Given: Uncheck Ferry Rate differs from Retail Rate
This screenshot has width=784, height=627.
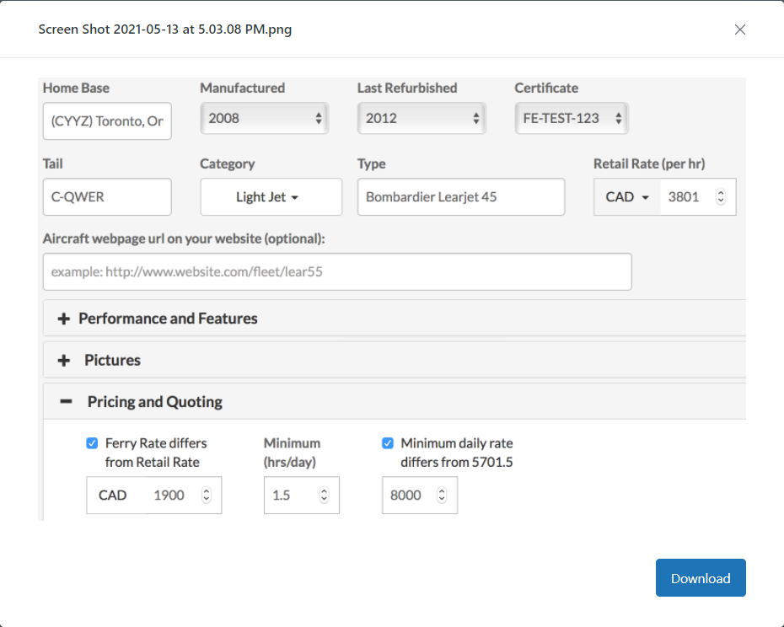Looking at the screenshot, I should click(x=92, y=443).
